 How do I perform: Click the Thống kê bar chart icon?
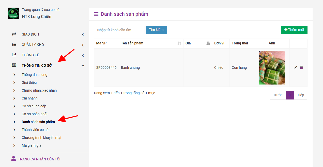click(14, 55)
